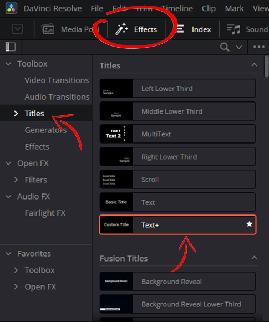
Task: Select MultiText title
Action: tap(177, 134)
